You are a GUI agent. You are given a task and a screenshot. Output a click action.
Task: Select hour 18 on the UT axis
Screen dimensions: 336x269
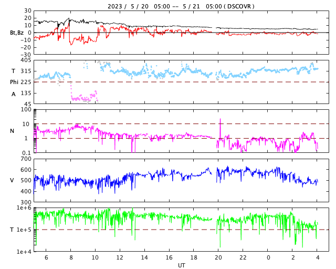coord(194,257)
